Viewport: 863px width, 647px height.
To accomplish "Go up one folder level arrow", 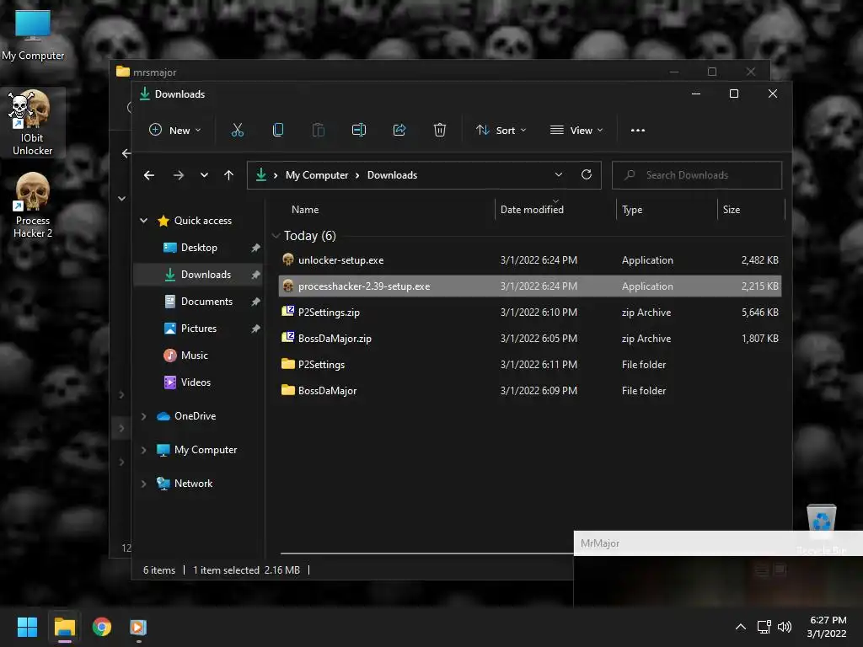I will pos(228,175).
